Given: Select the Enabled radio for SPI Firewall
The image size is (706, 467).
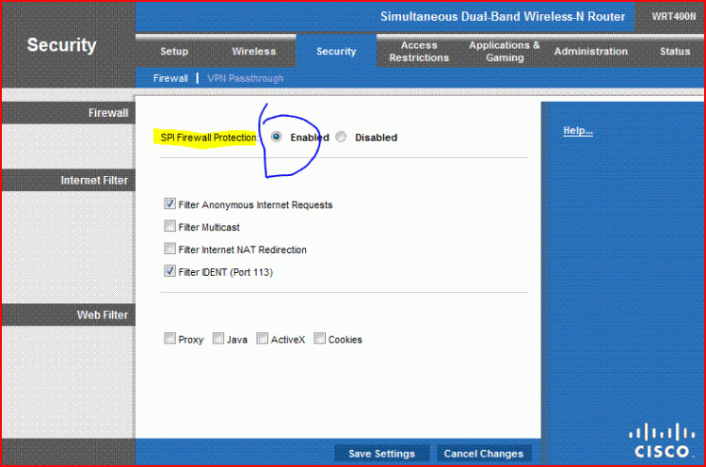Looking at the screenshot, I should [x=276, y=137].
